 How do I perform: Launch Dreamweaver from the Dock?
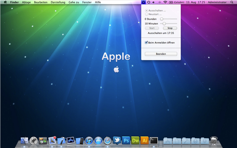136,140
